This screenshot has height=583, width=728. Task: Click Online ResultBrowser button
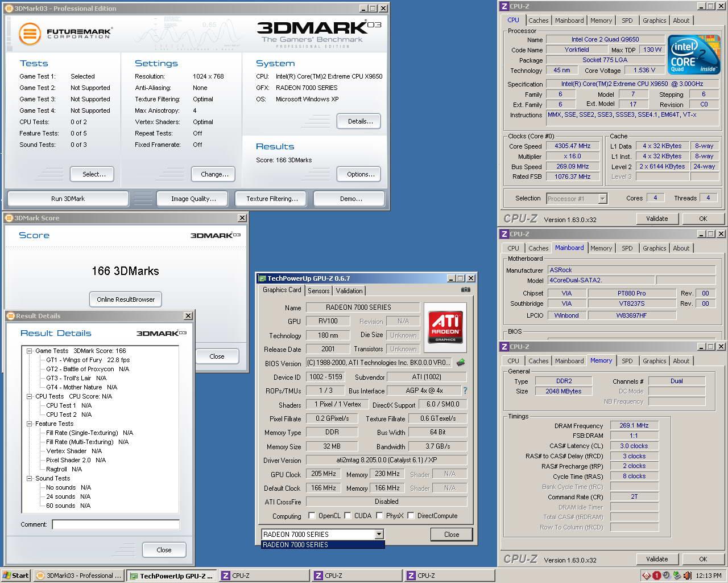coord(126,299)
